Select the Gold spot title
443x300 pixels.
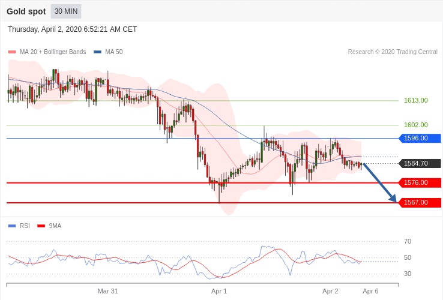[26, 11]
